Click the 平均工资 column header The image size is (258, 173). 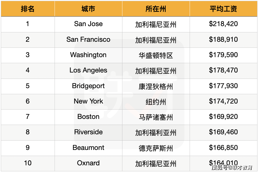click(x=224, y=9)
